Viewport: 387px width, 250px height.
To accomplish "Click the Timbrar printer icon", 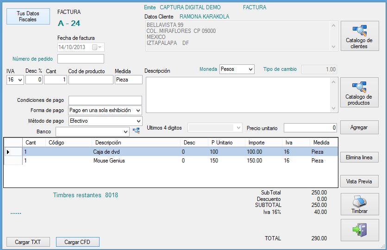I will tap(360, 202).
